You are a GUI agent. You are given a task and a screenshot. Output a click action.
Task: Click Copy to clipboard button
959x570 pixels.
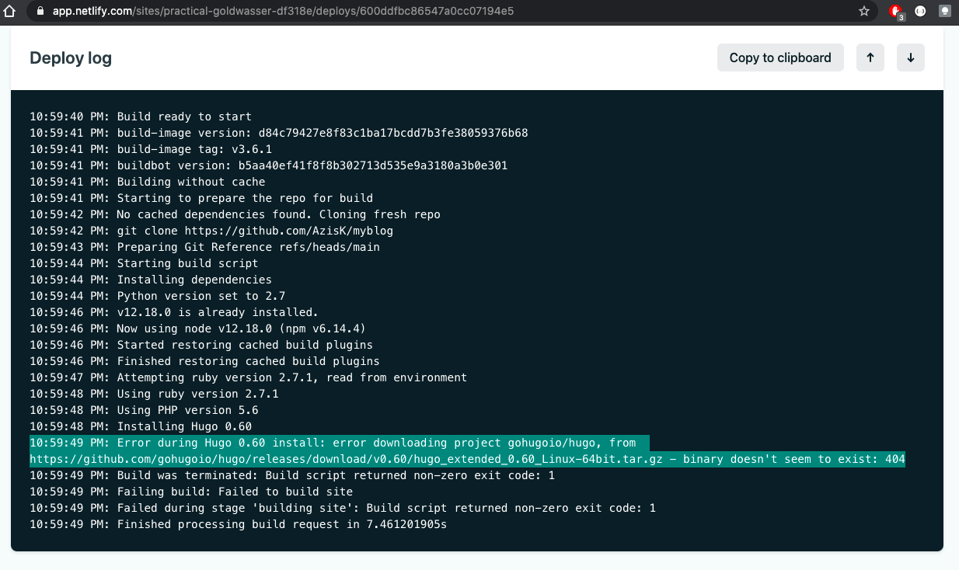780,57
